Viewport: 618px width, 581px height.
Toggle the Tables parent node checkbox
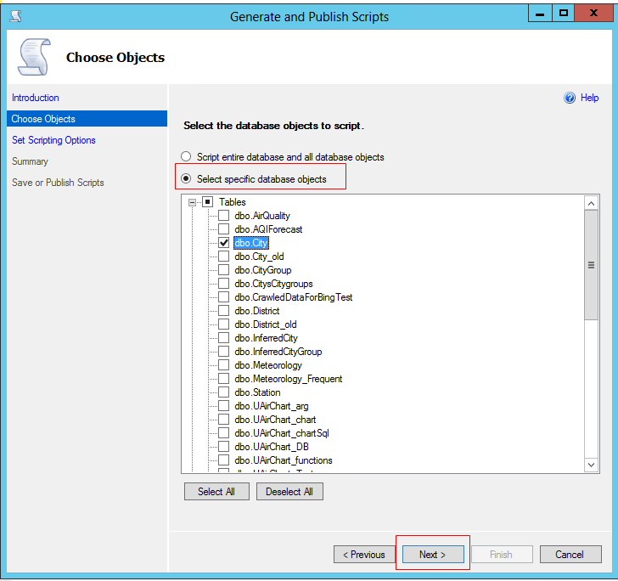coord(208,202)
